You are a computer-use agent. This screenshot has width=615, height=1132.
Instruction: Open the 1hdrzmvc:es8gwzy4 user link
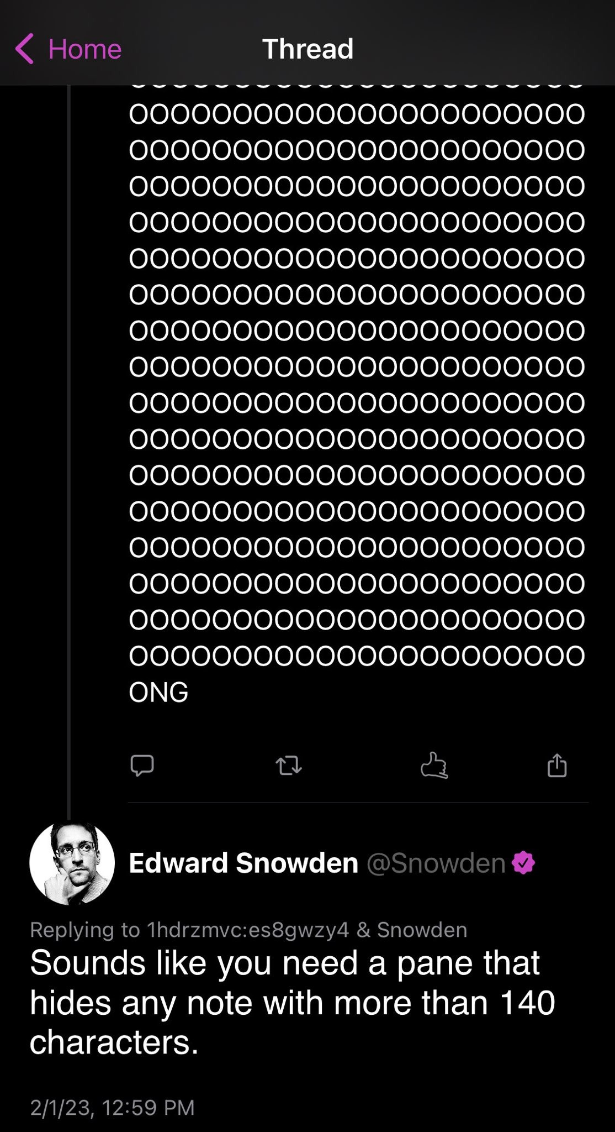(x=248, y=930)
